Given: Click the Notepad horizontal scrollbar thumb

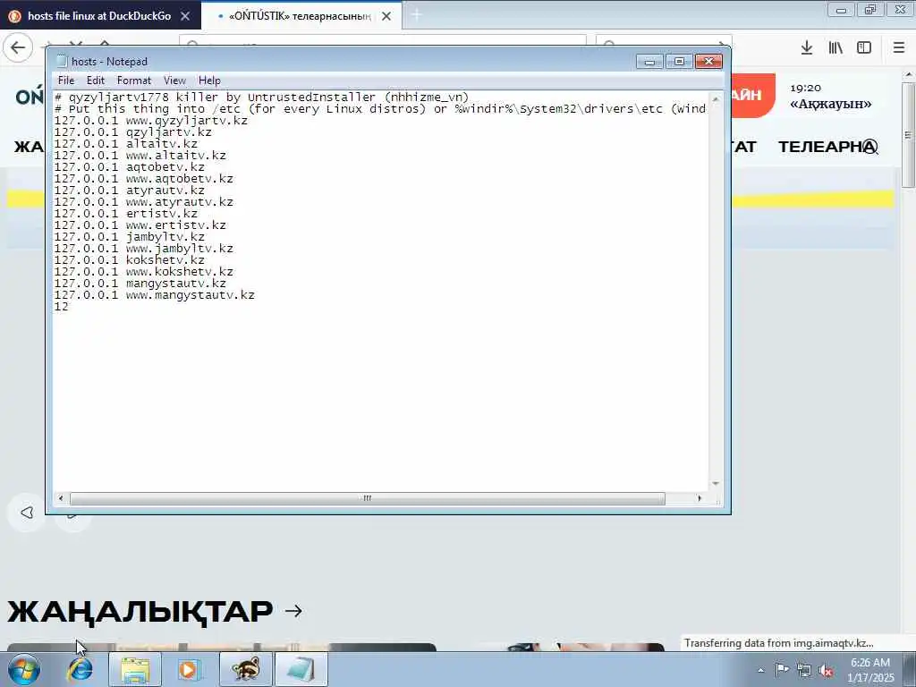Looking at the screenshot, I should [x=368, y=498].
